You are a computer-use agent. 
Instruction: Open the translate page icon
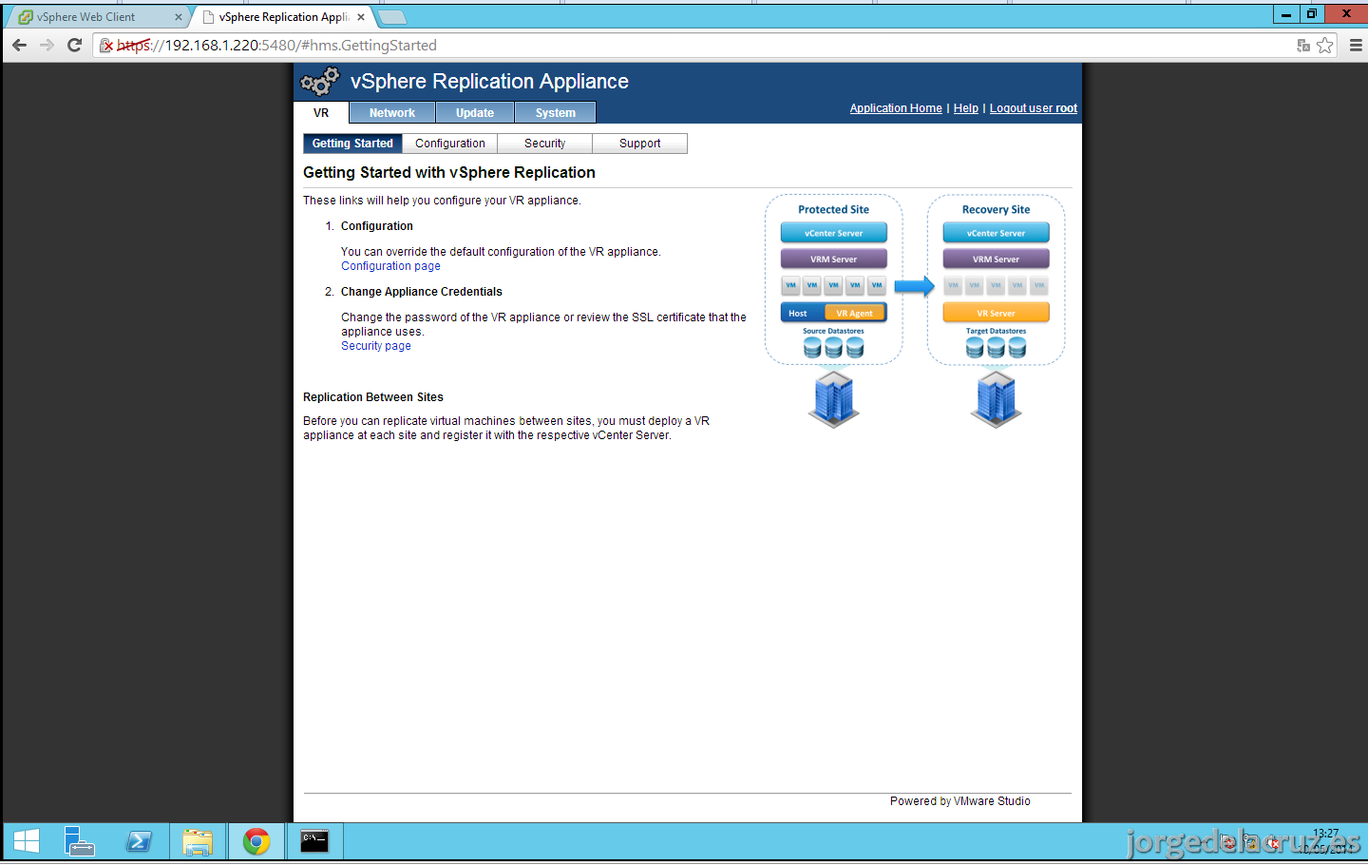[x=1303, y=45]
